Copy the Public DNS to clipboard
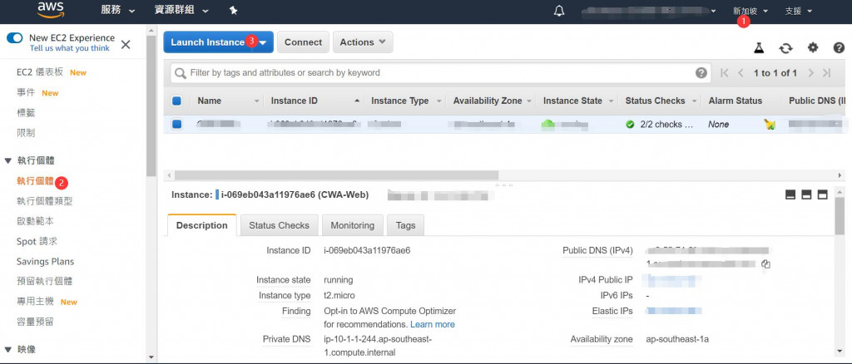This screenshot has height=364, width=852. pos(765,263)
